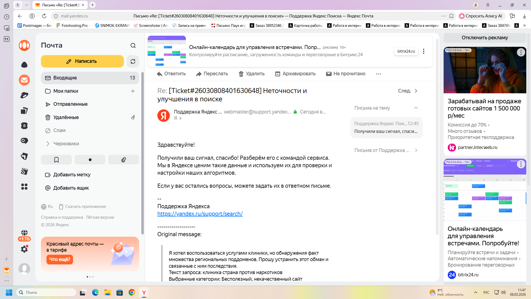Click the Windows taskbar search field
The image size is (531, 299).
[46, 292]
